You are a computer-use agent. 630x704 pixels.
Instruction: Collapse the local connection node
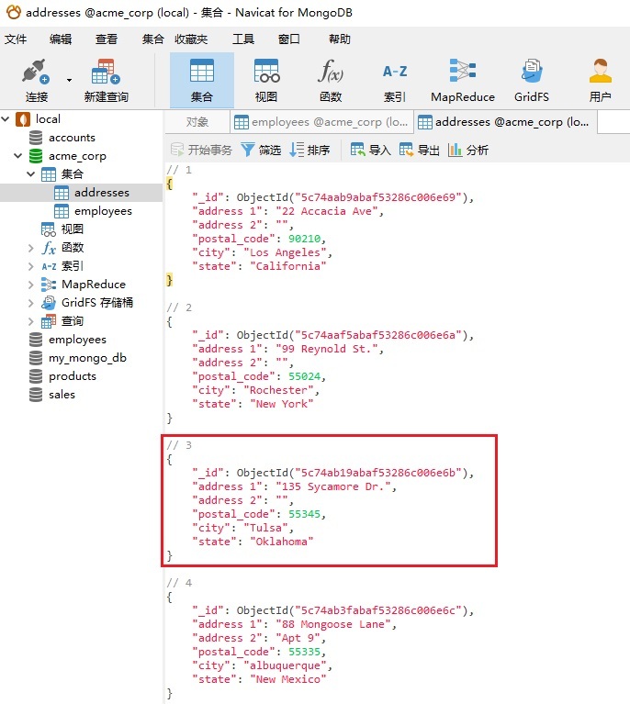[x=6, y=119]
